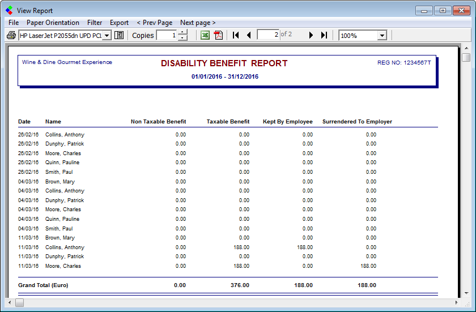Click the Next page > button
The image size is (476, 312).
[x=198, y=23]
